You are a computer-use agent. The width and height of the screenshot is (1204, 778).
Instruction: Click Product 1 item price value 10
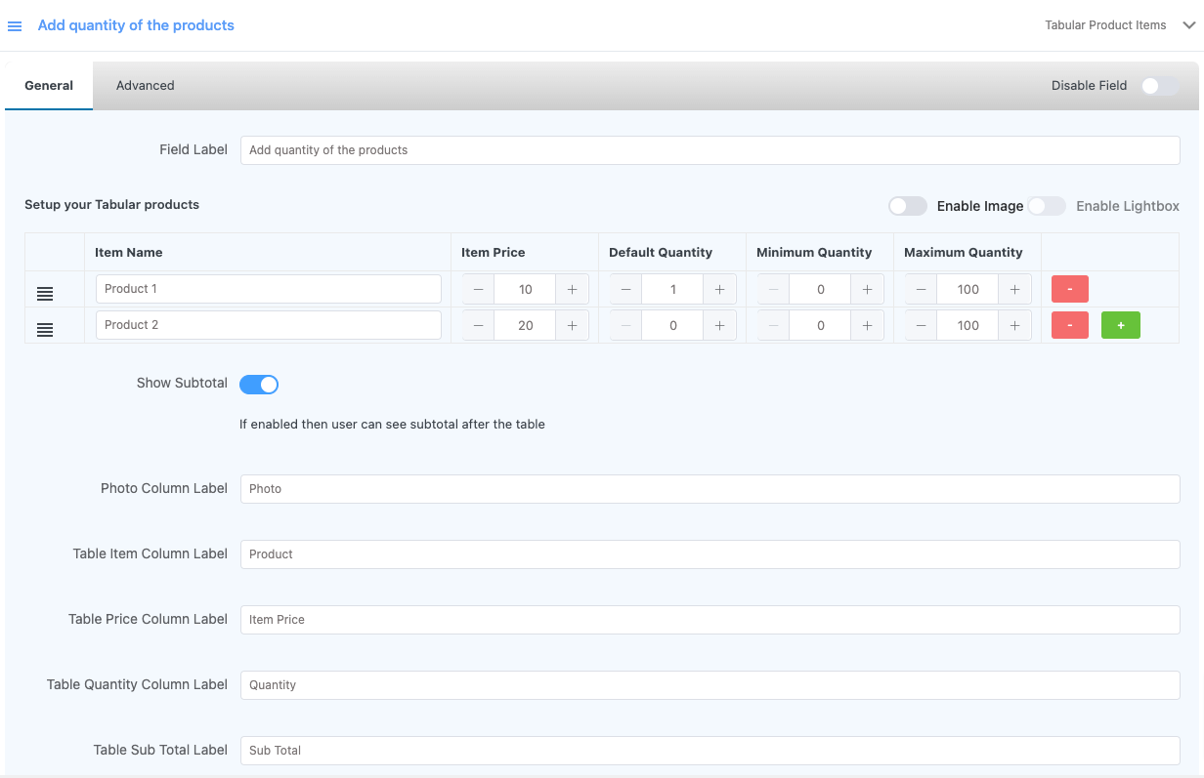(x=525, y=289)
